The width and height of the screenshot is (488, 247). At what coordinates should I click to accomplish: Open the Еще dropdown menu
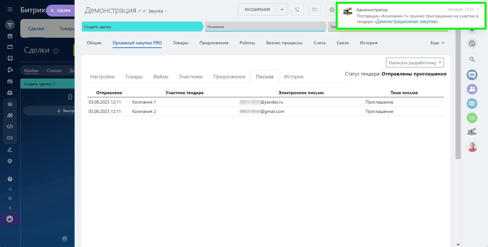coord(437,43)
